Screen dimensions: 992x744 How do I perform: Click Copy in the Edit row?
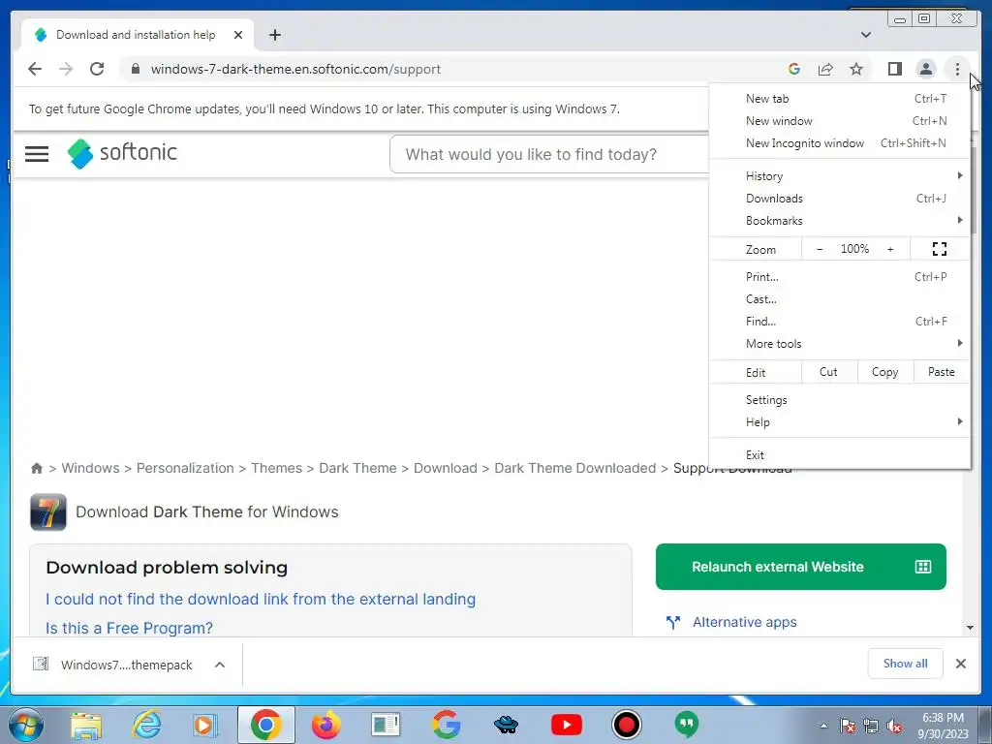click(885, 372)
